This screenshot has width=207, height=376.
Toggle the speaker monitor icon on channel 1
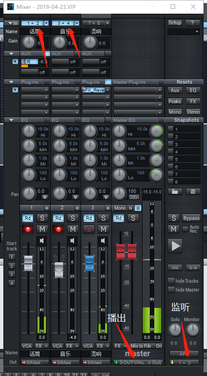coord(42,241)
